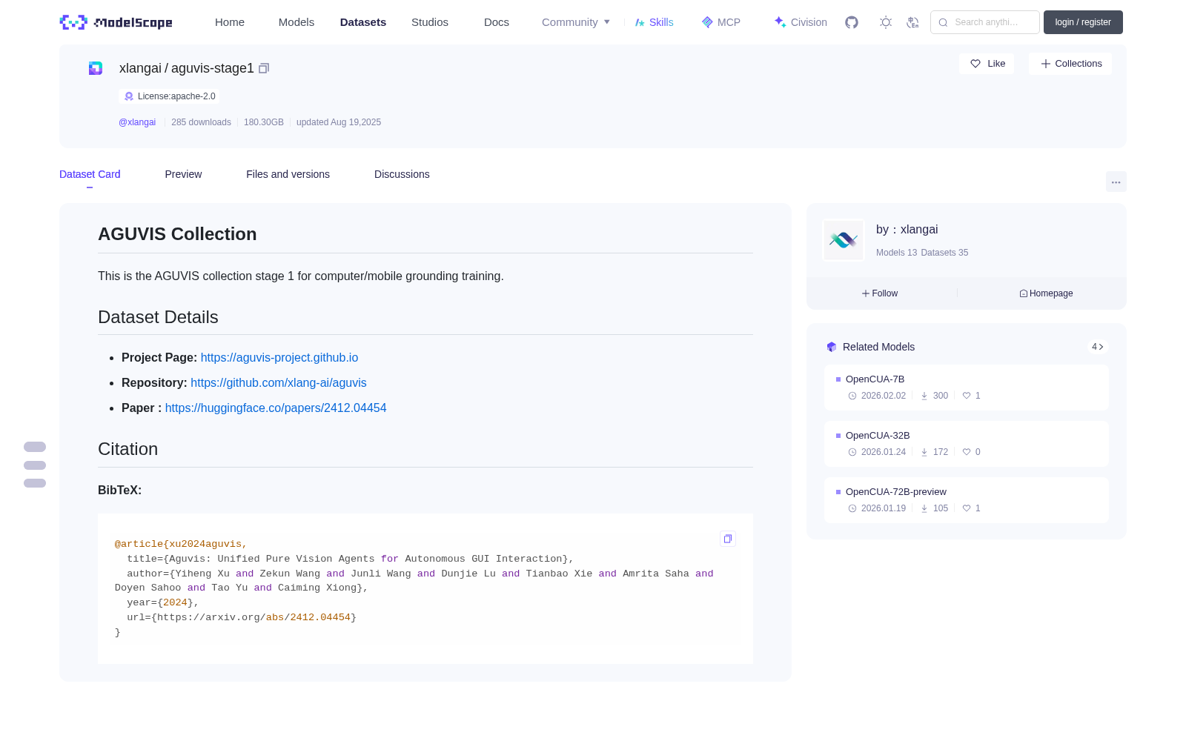Click the 180.30GB size text
Image resolution: width=1186 pixels, height=741 pixels.
(264, 122)
